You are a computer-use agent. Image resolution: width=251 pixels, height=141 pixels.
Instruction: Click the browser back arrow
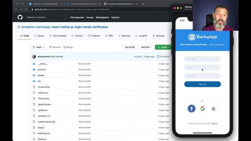16,9
